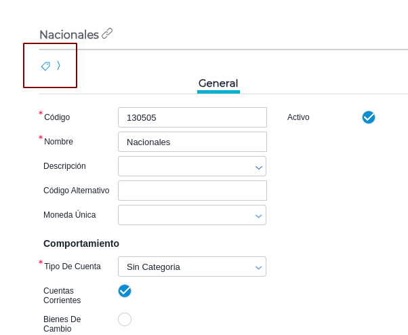Click the Tipo De Cuenta label
The height and width of the screenshot is (335, 408).
73,267
